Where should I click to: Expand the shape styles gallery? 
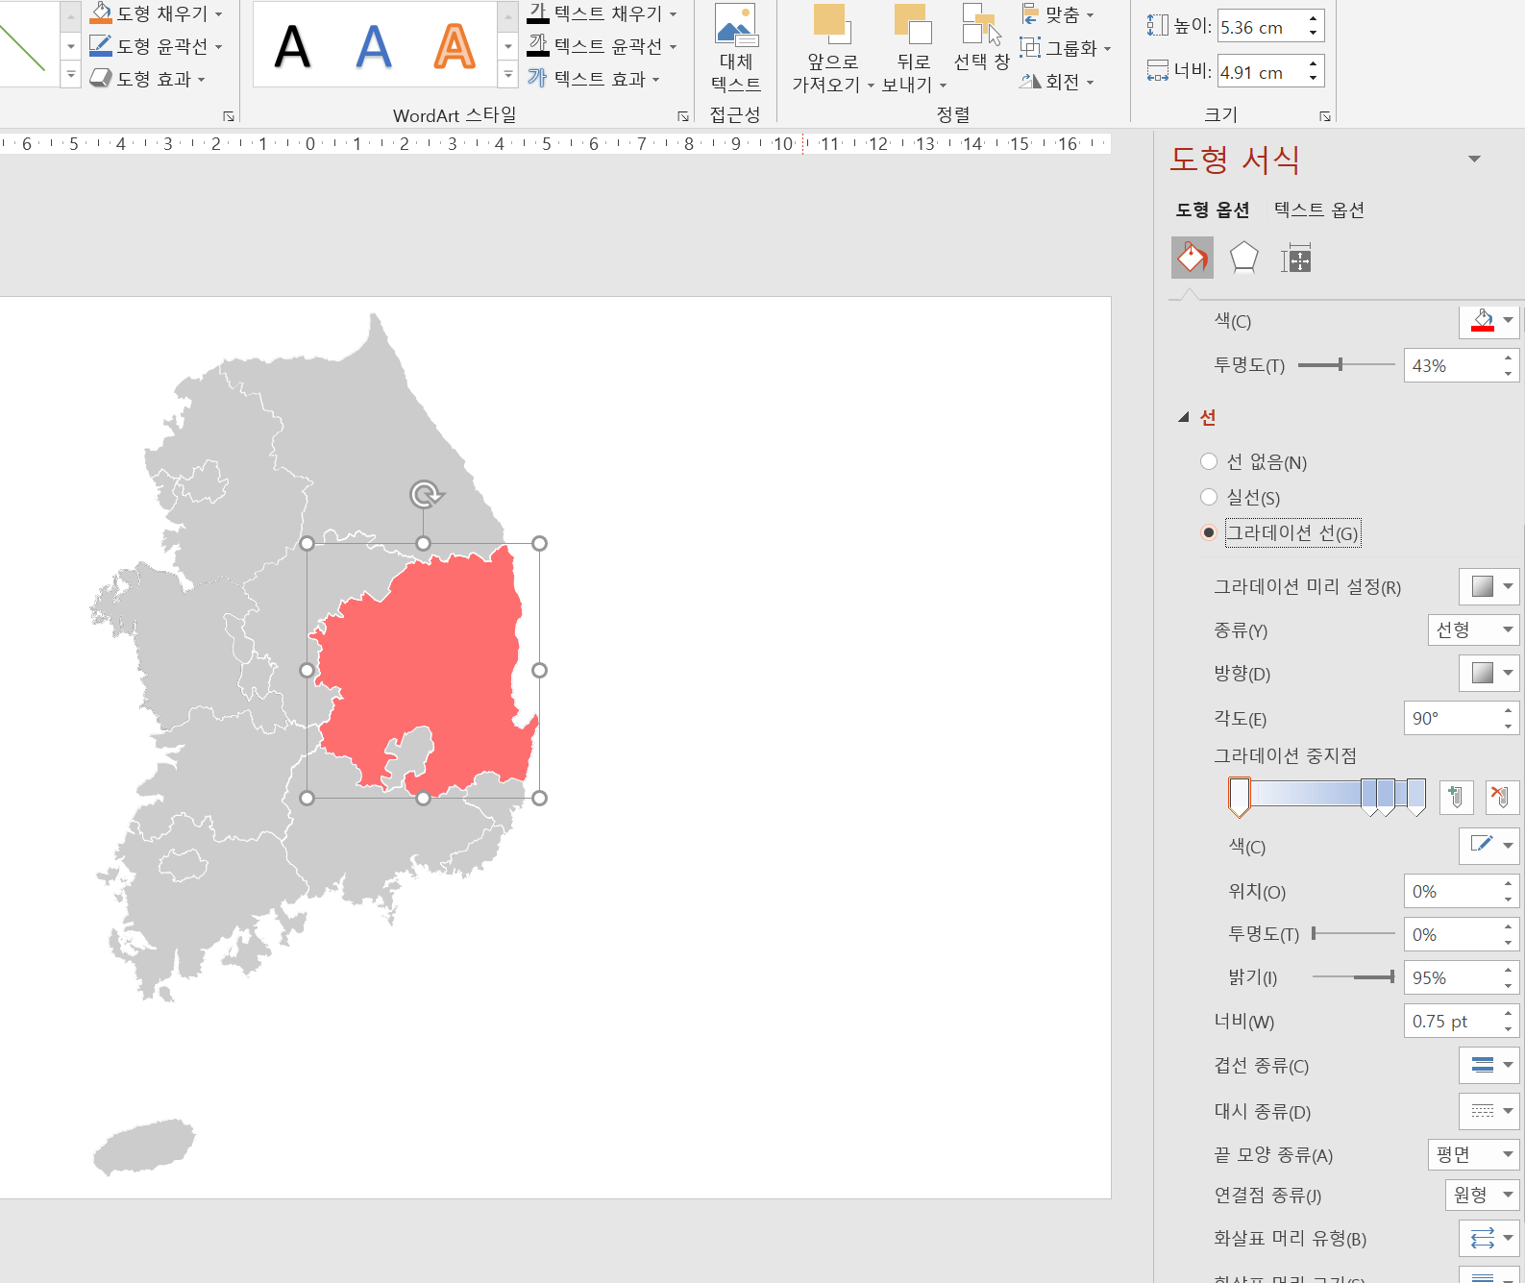(x=70, y=74)
